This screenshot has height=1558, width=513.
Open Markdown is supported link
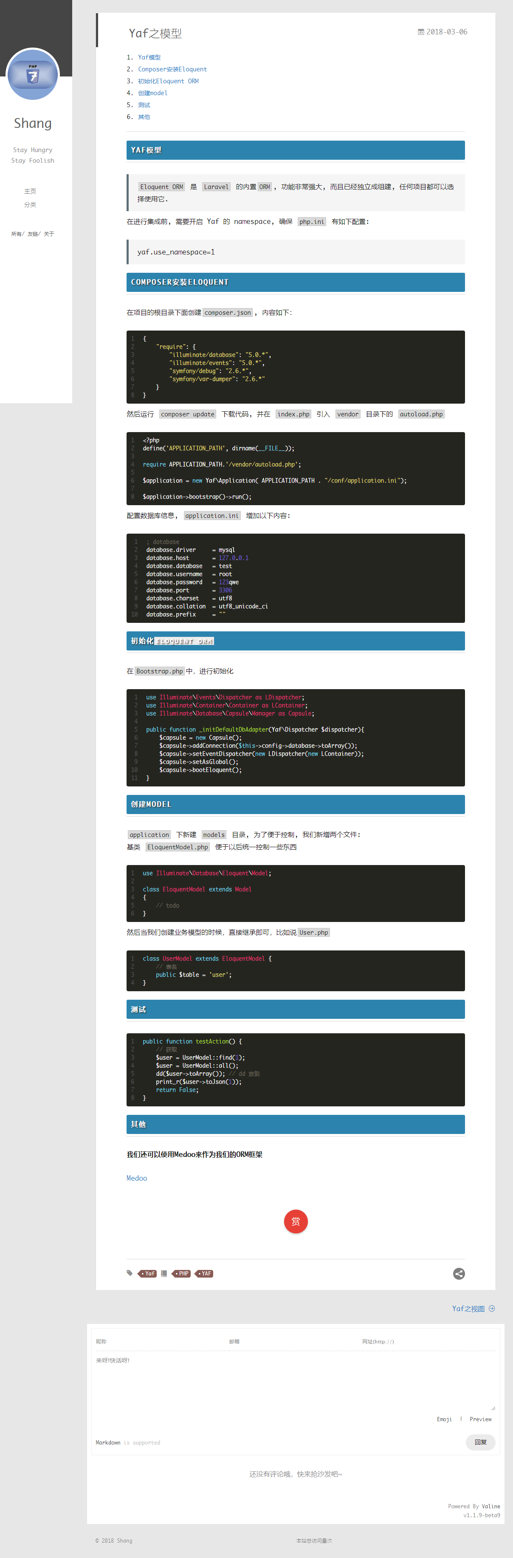point(108,1442)
